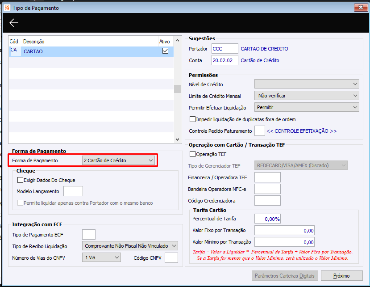The width and height of the screenshot is (370, 287).
Task: Click the Código Credenciadora input field
Action: (x=267, y=200)
